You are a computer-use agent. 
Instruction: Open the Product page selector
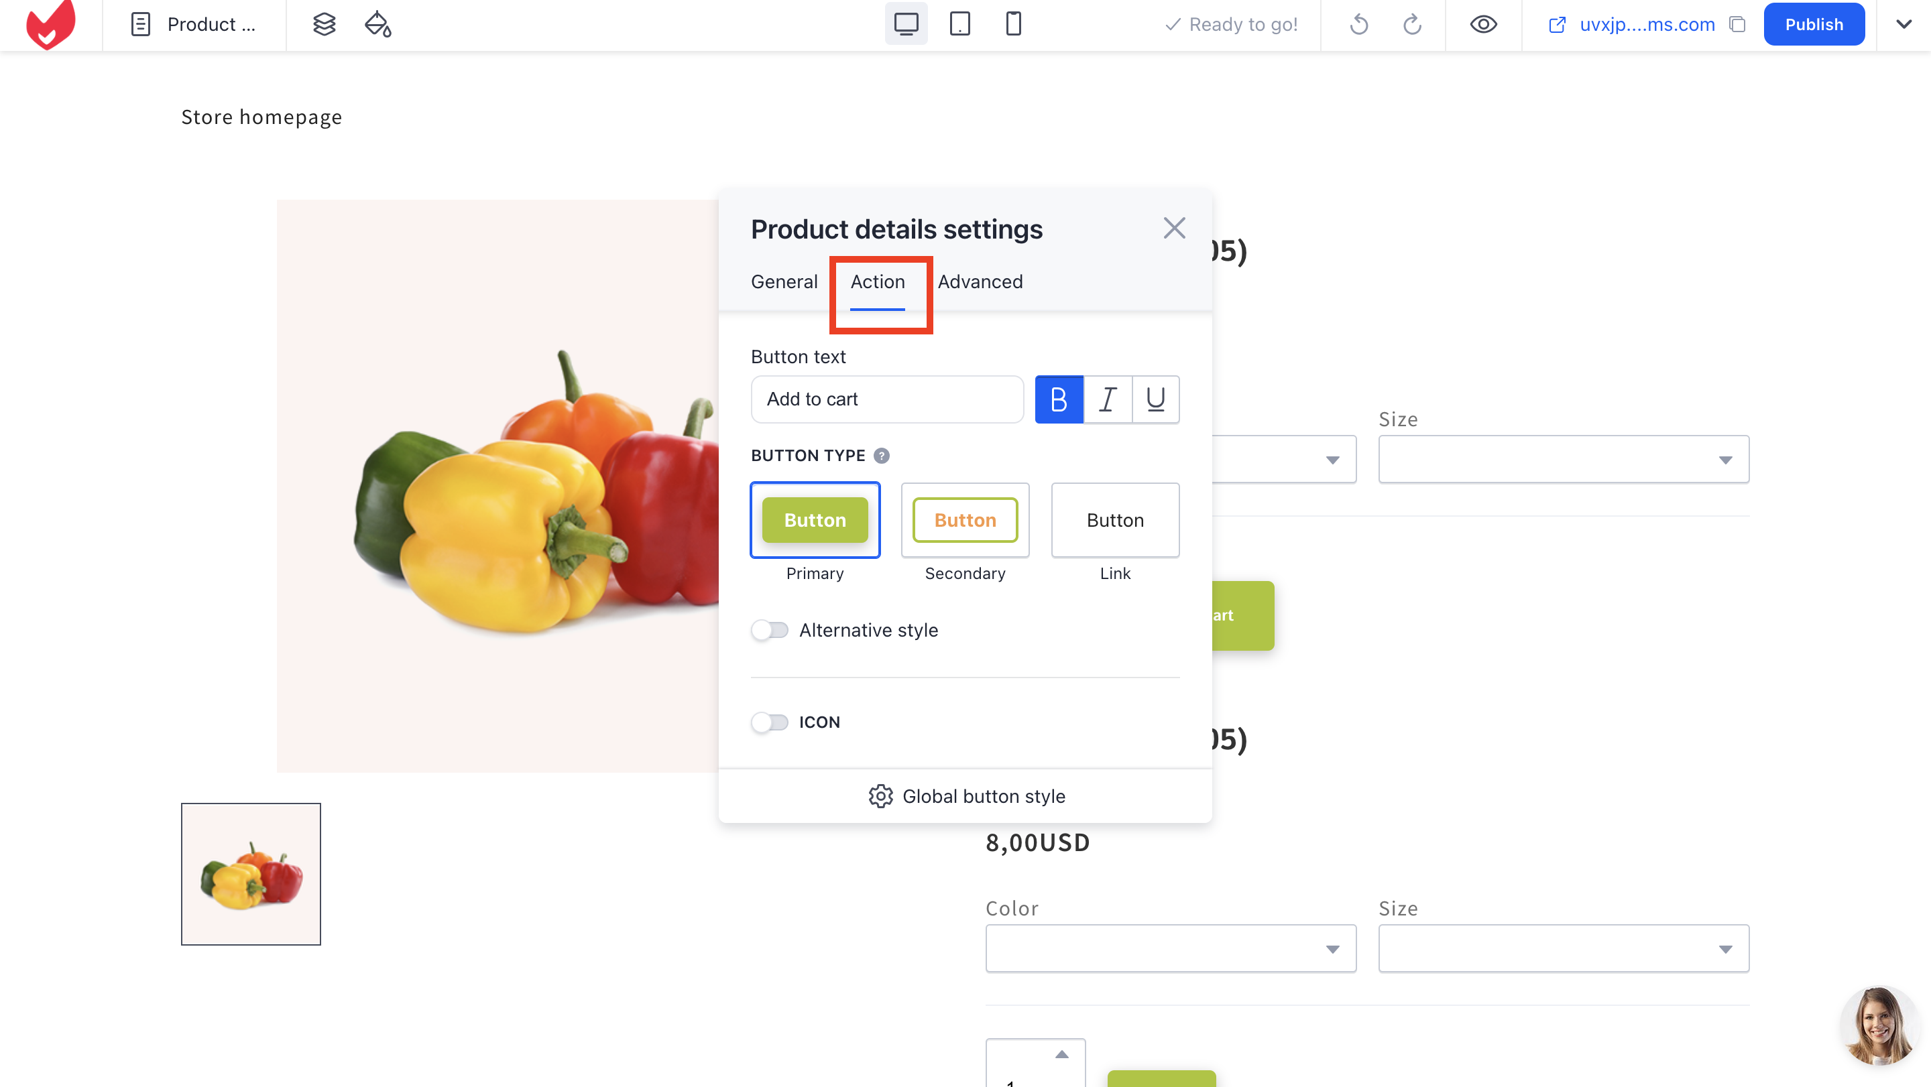pyautogui.click(x=193, y=25)
